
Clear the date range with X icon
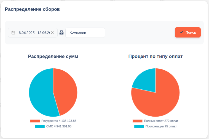[x=52, y=33]
